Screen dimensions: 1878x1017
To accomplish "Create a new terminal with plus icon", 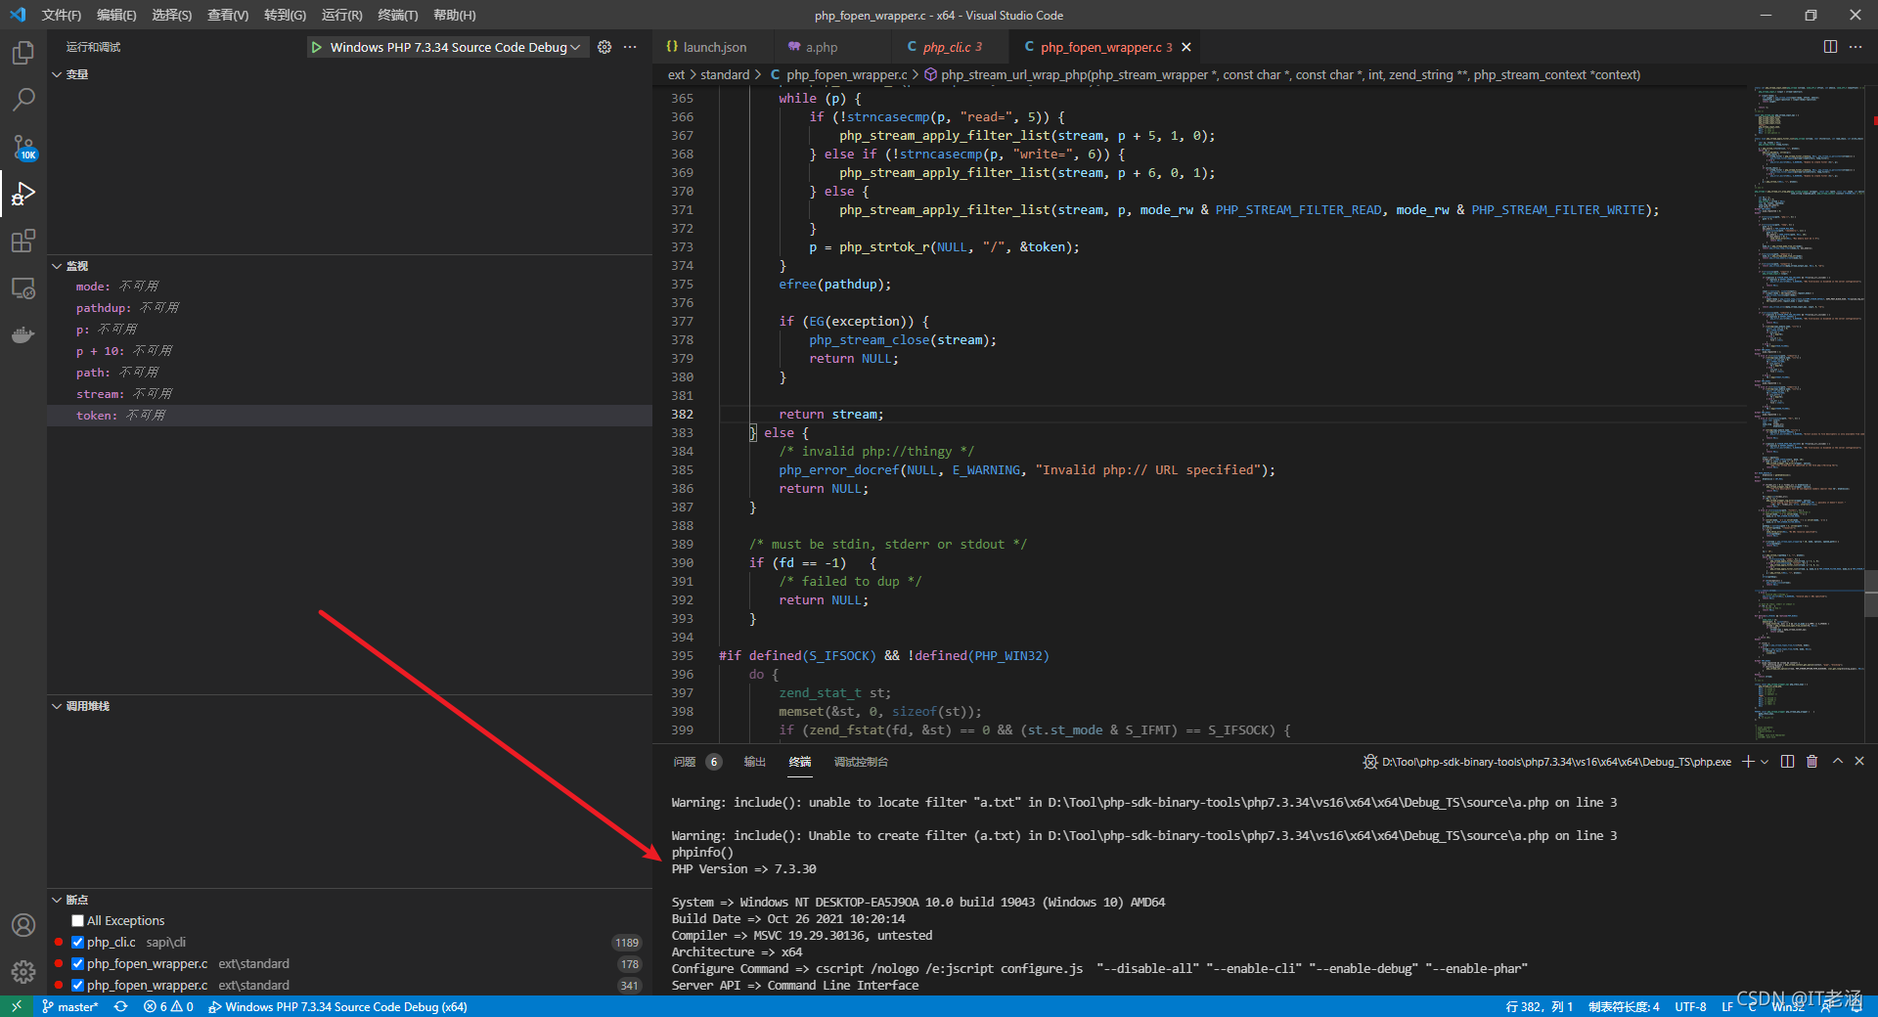I will pyautogui.click(x=1748, y=762).
